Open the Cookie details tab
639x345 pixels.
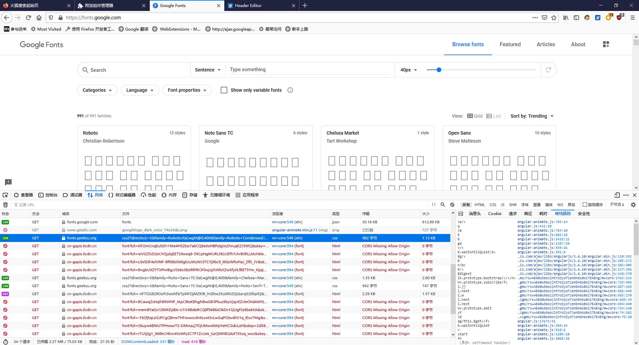(x=495, y=214)
